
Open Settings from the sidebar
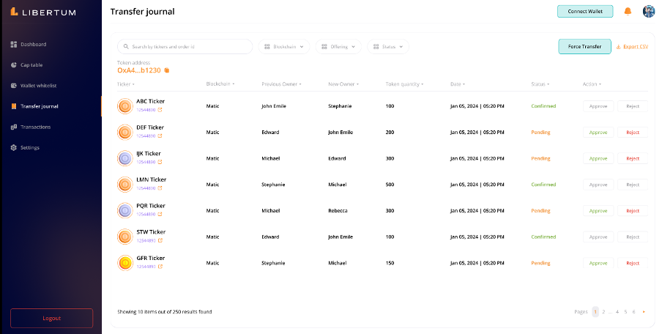click(x=29, y=148)
